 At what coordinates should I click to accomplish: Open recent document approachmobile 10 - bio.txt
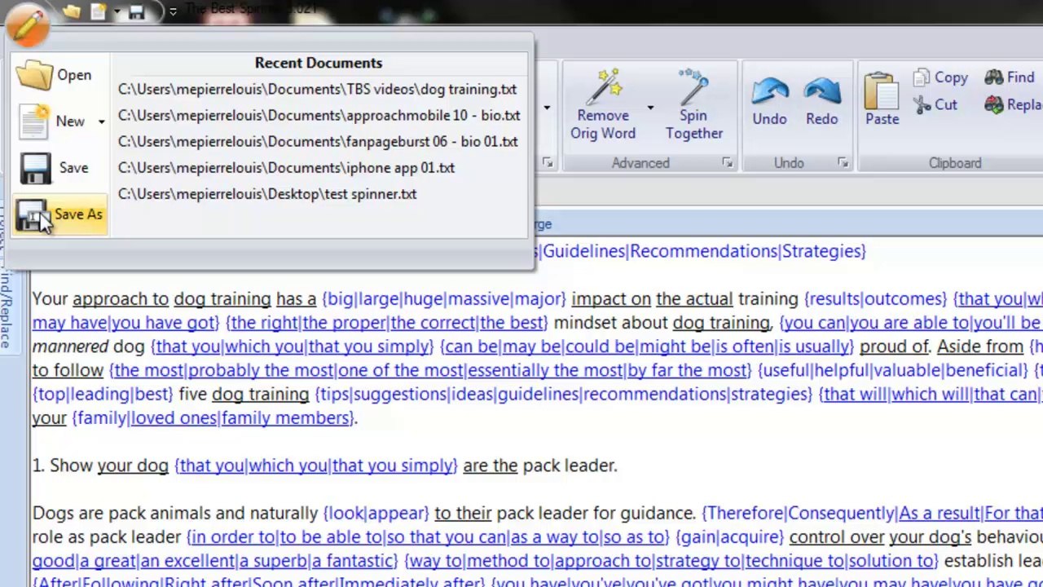click(x=319, y=116)
